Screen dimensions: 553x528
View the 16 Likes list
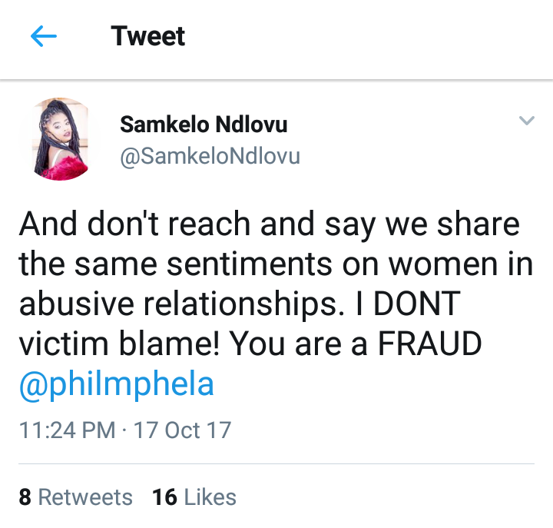194,497
